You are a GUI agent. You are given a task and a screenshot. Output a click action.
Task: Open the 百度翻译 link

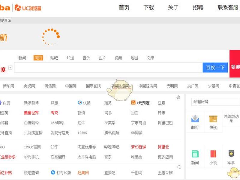point(31,123)
